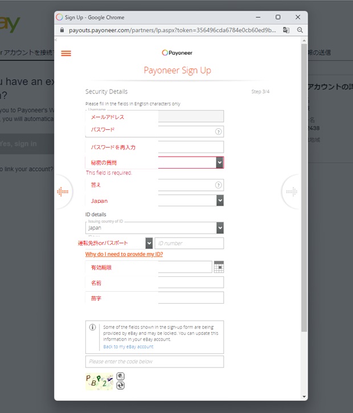Image resolution: width=353 pixels, height=413 pixels.
Task: Click the 'This field is required.' error text
Action: pyautogui.click(x=109, y=173)
